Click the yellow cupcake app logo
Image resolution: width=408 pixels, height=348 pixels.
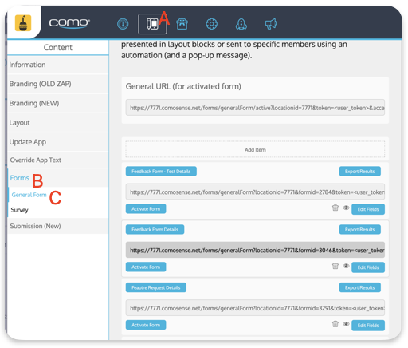click(23, 23)
